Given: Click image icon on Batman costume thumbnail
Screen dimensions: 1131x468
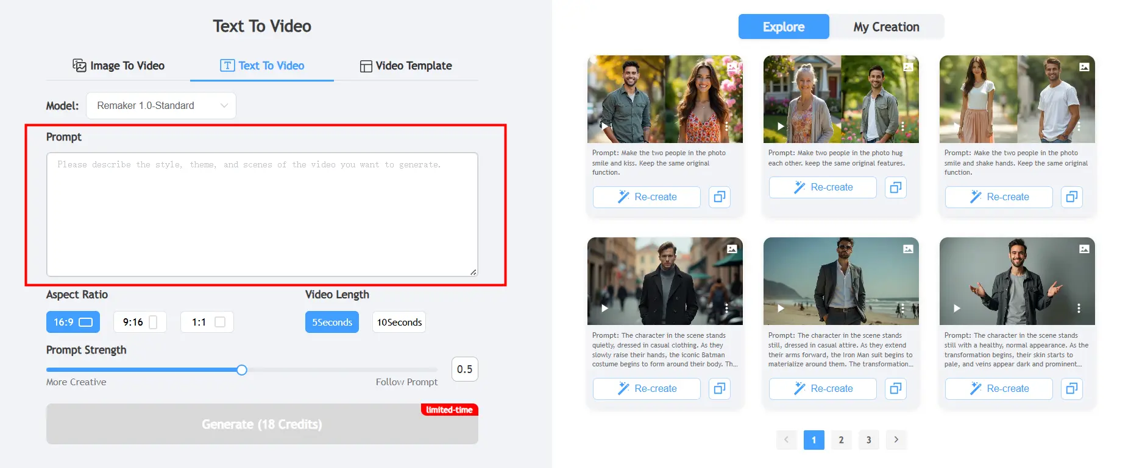Looking at the screenshot, I should coord(732,249).
